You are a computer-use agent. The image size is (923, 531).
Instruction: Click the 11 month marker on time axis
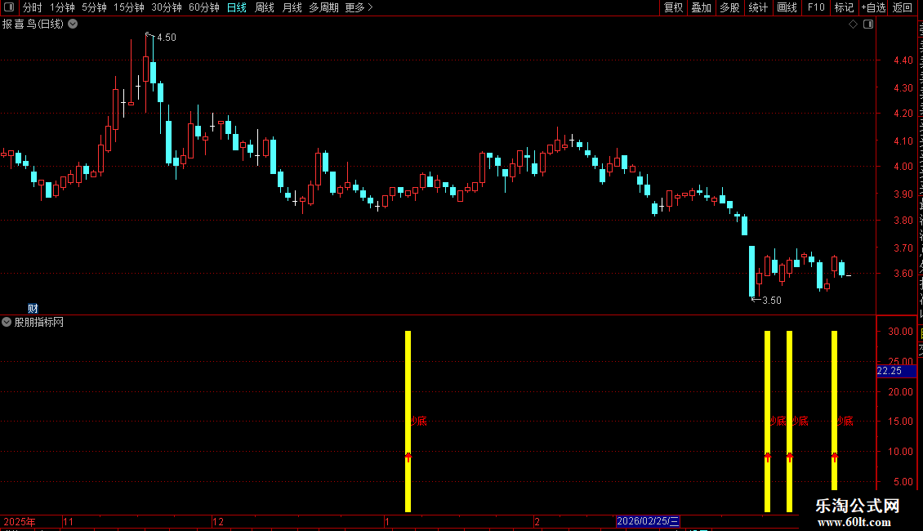click(69, 521)
